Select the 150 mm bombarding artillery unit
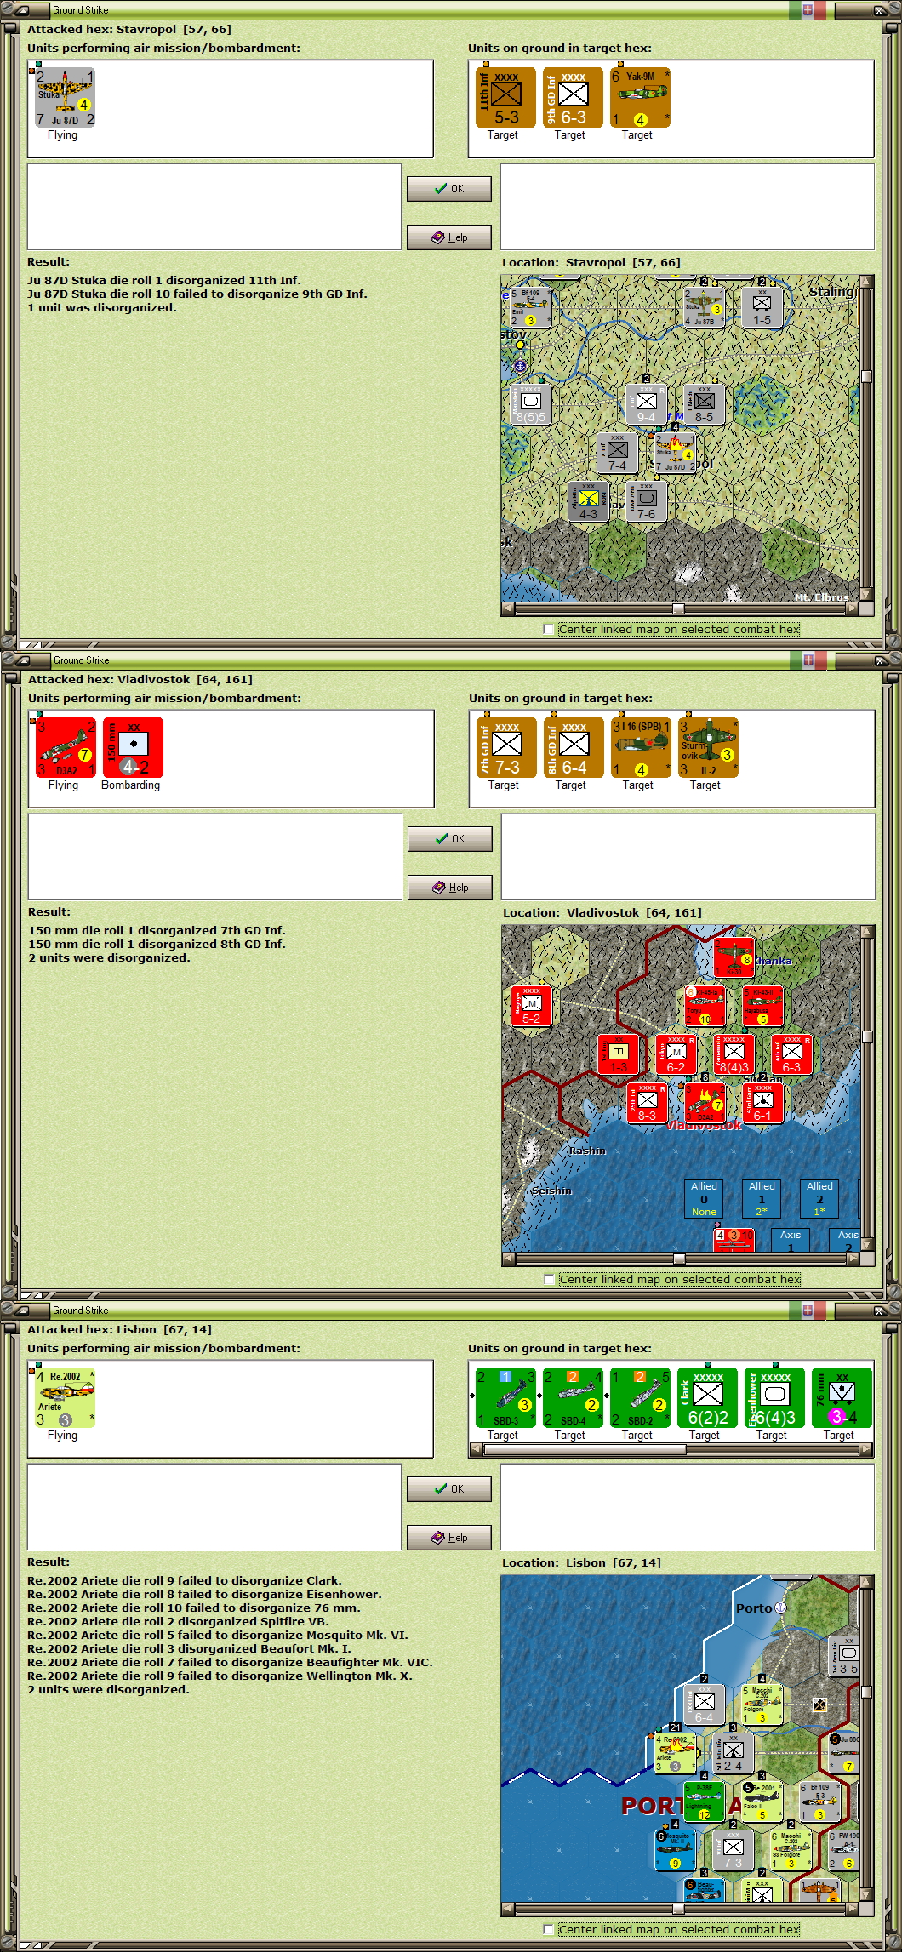This screenshot has width=902, height=1953. pos(133,748)
